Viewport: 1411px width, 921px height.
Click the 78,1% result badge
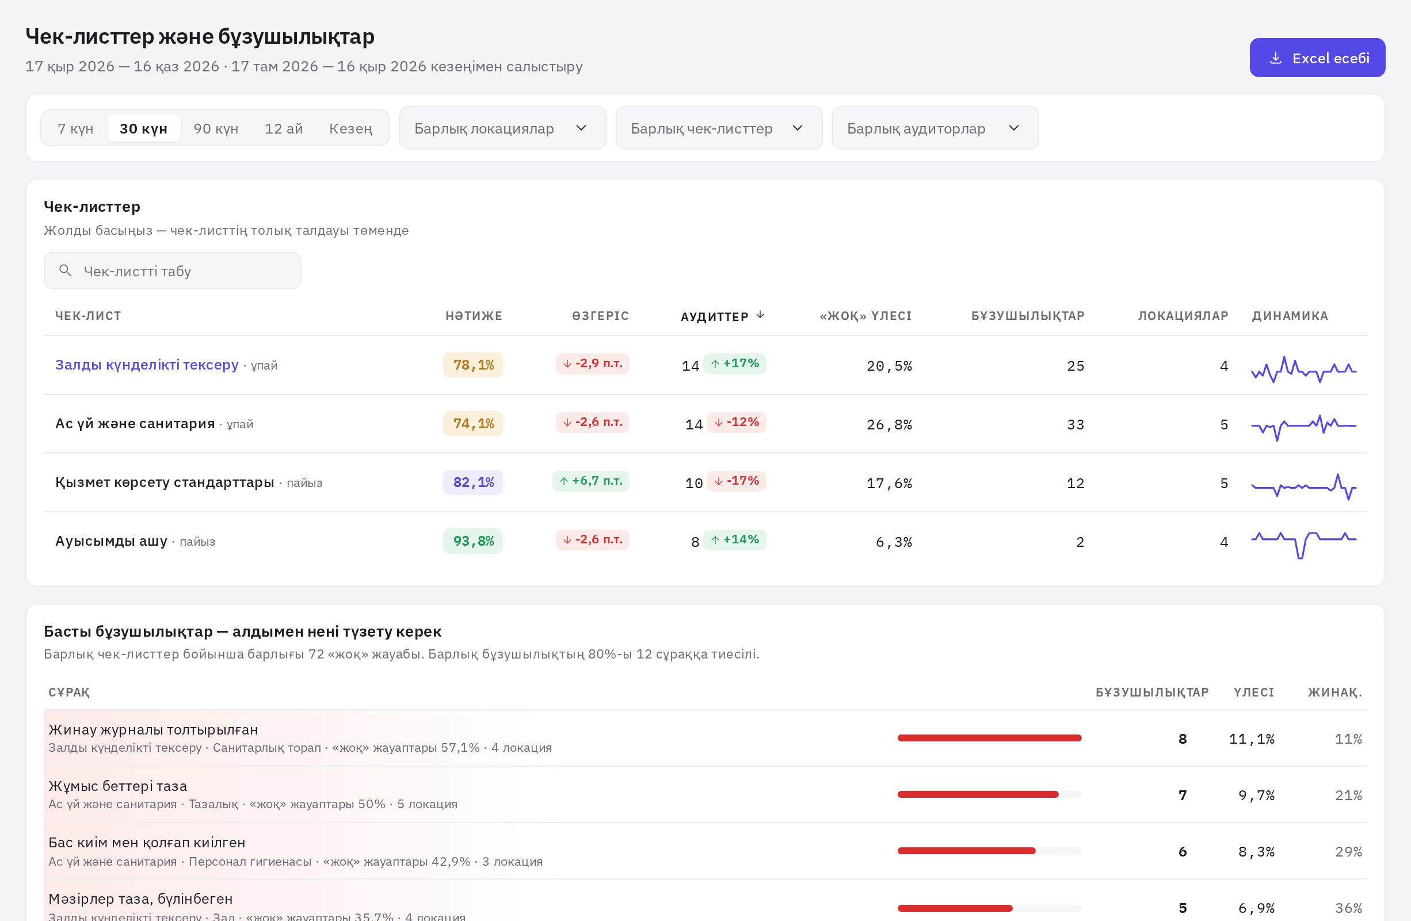coord(473,365)
